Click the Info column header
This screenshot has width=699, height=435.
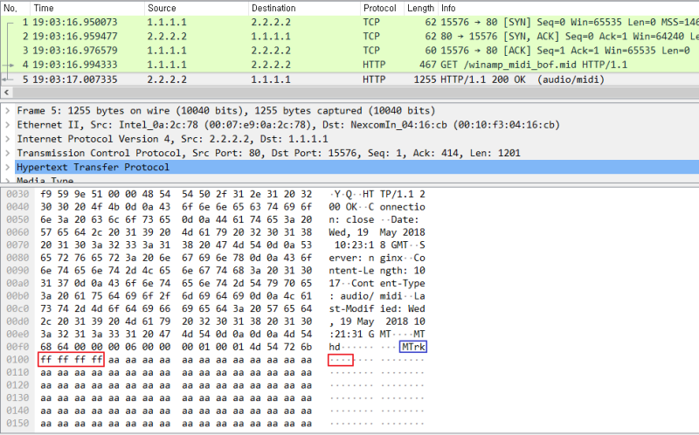coord(448,8)
